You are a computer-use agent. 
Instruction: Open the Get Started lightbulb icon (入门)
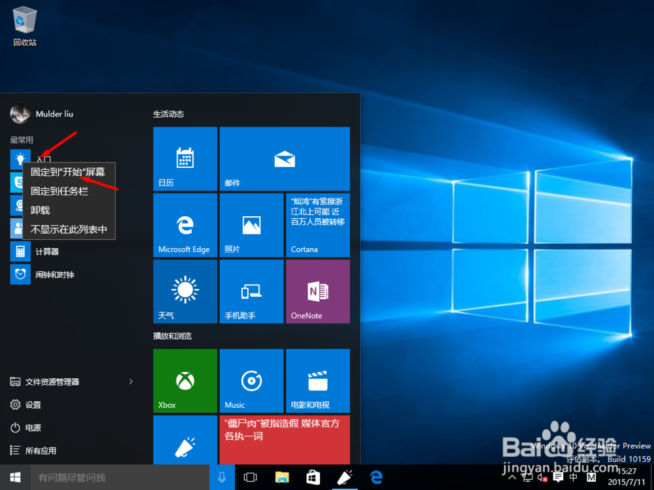point(20,159)
